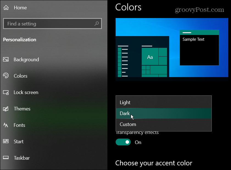Click the Find a setting search field
Screen dimensions: 231x170
point(49,24)
